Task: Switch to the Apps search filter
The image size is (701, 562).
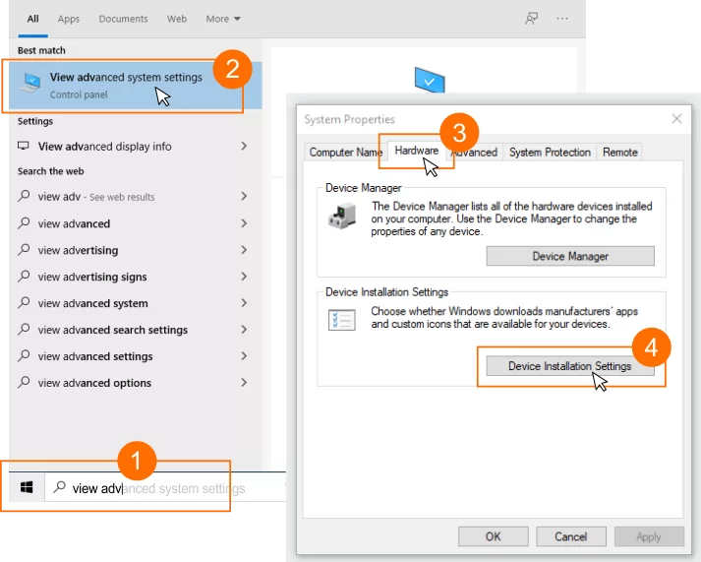Action: 69,19
